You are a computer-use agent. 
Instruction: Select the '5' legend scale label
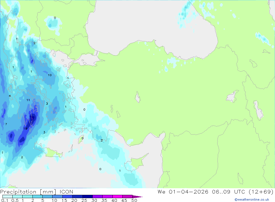[x=43, y=200]
